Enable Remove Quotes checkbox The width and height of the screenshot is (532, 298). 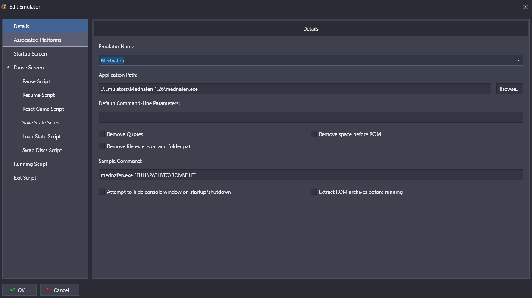point(102,134)
